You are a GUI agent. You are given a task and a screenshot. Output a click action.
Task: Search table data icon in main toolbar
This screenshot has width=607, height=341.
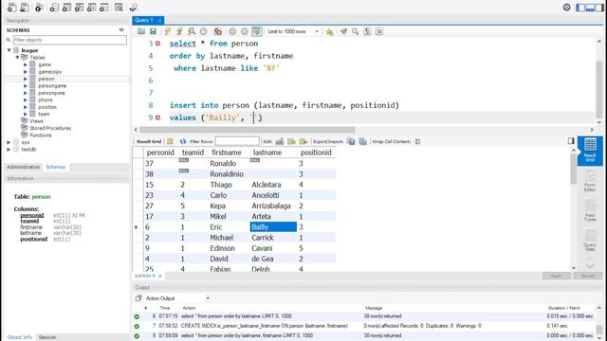pos(119,7)
